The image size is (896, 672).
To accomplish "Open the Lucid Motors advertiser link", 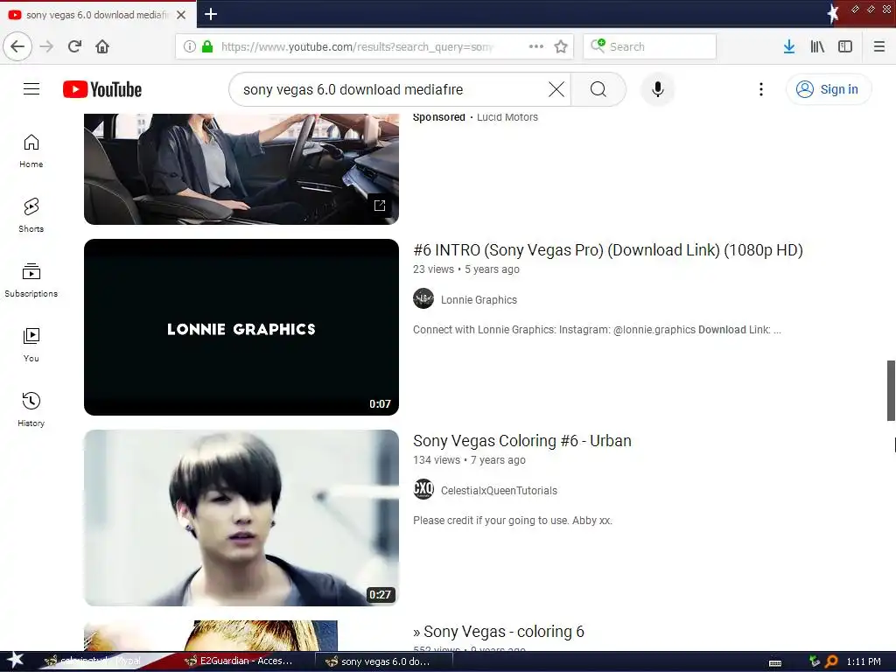I will point(507,117).
